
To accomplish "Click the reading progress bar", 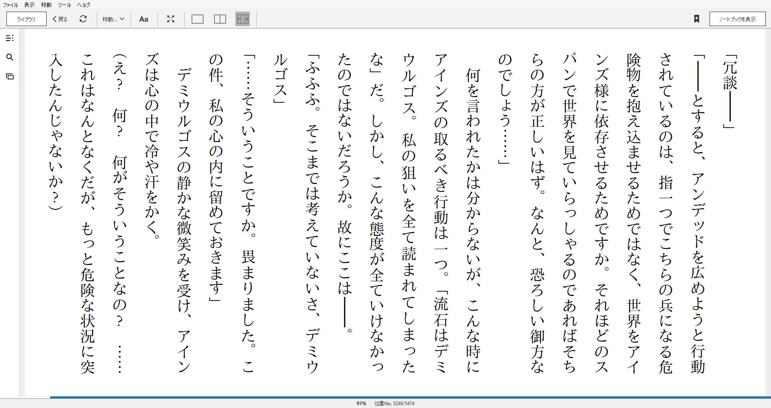I will [x=395, y=397].
